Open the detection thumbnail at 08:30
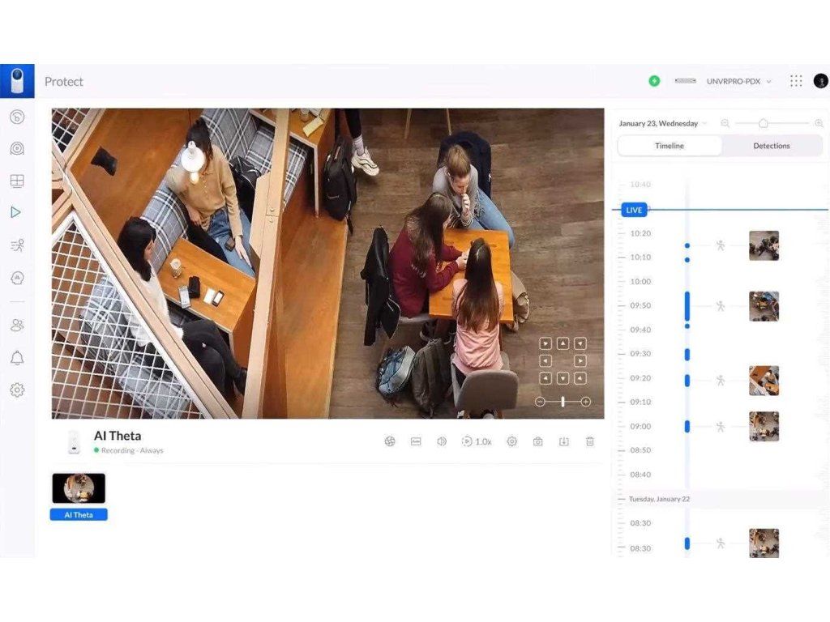Image resolution: width=830 pixels, height=622 pixels. pos(764,543)
